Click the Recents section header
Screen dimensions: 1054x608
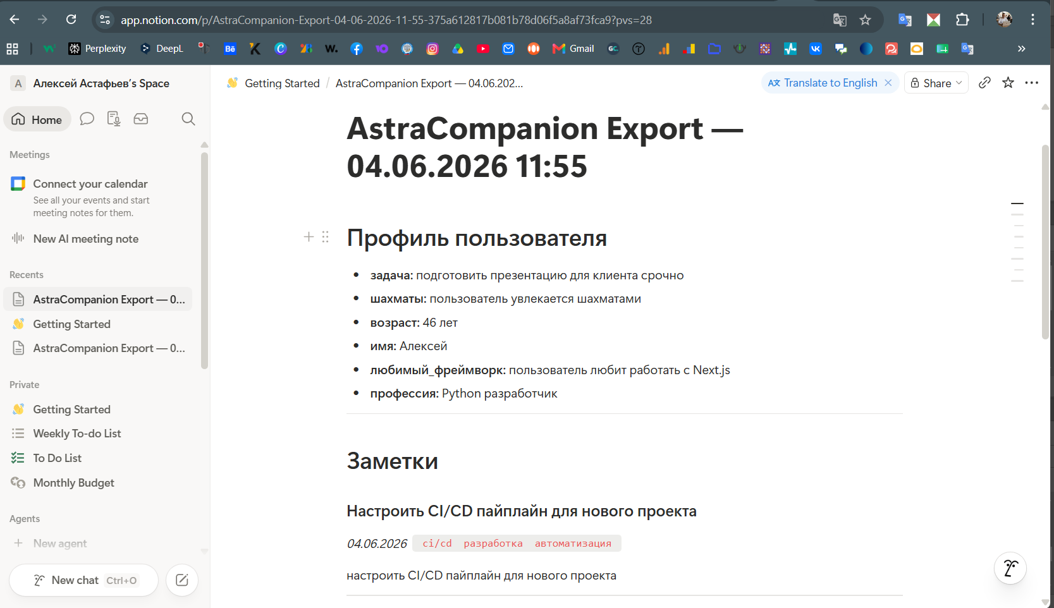[x=27, y=275]
